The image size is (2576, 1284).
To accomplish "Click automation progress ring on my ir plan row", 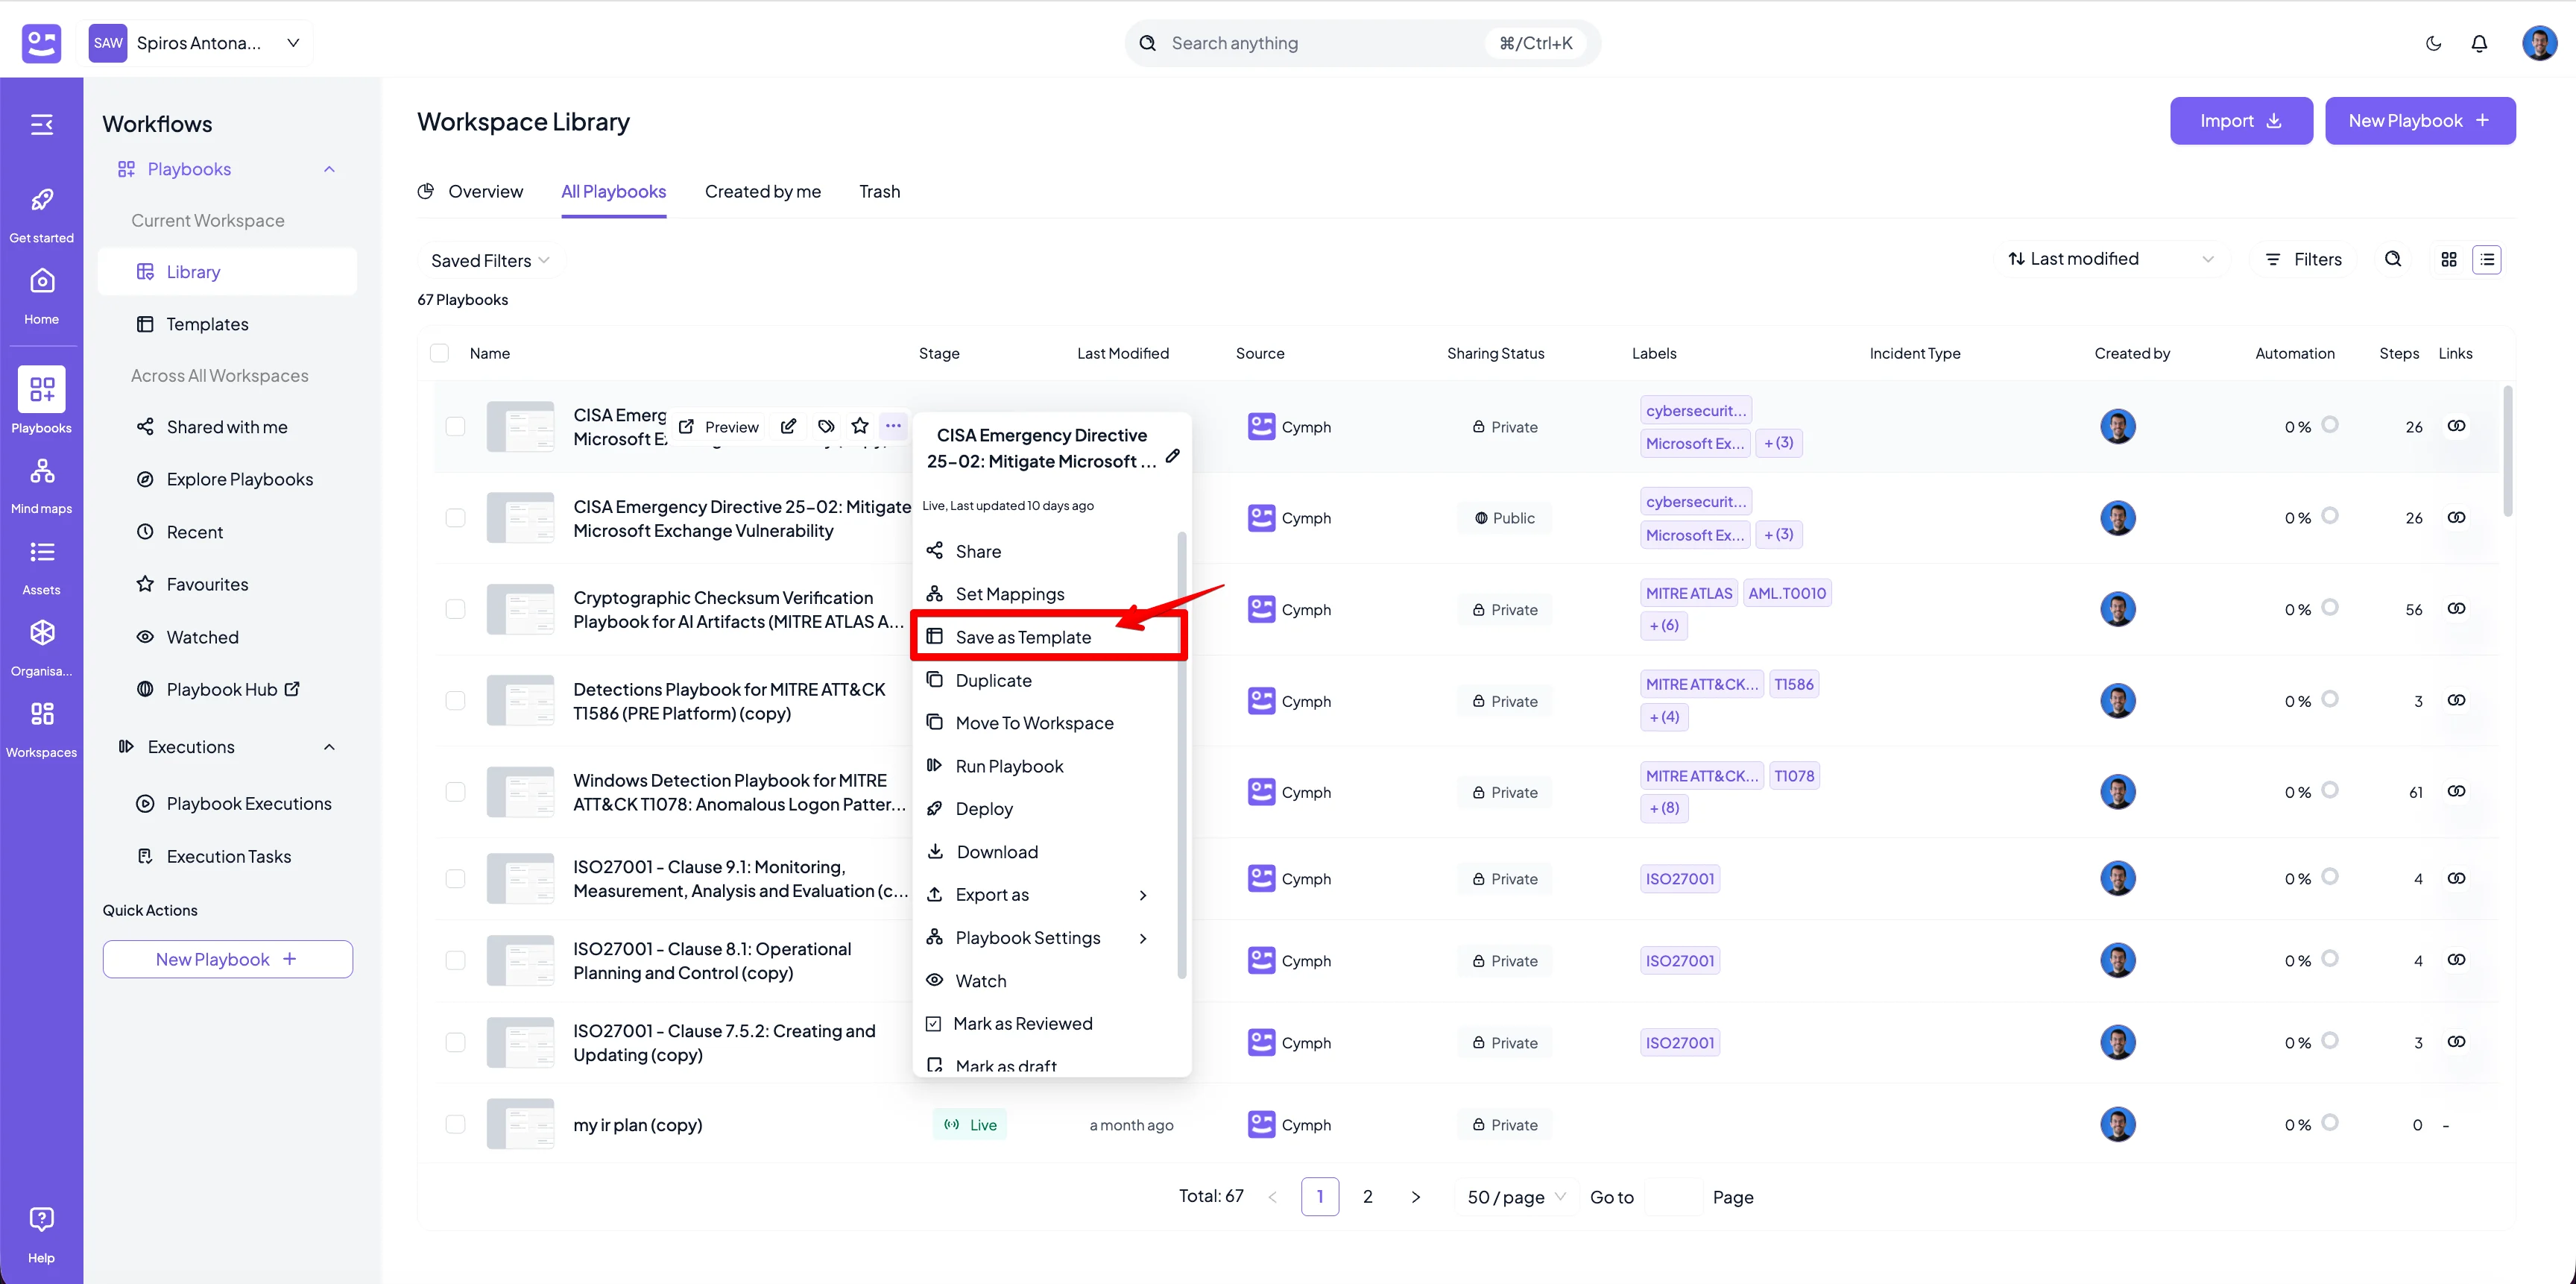I will 2330,1122.
